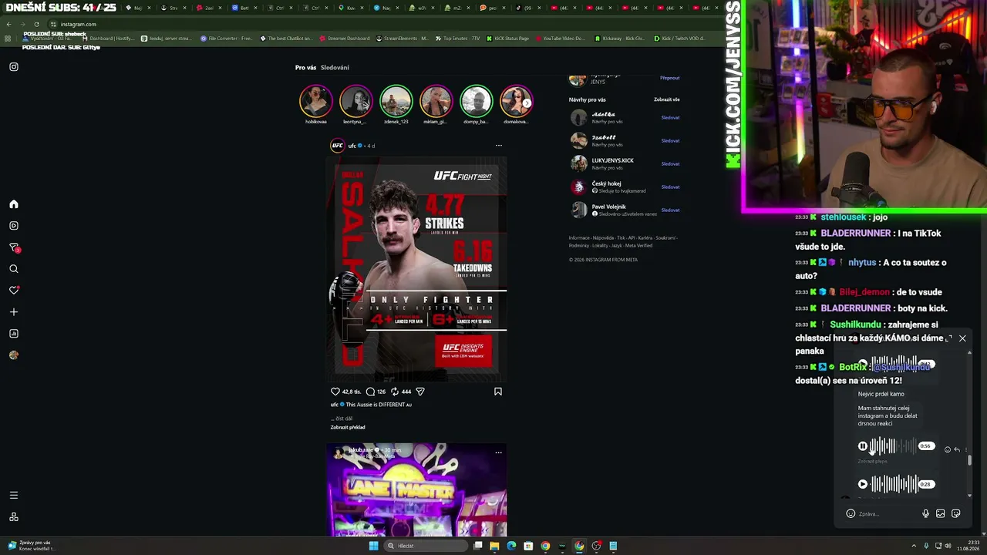987x555 pixels.
Task: Repost the ufc post
Action: click(395, 392)
